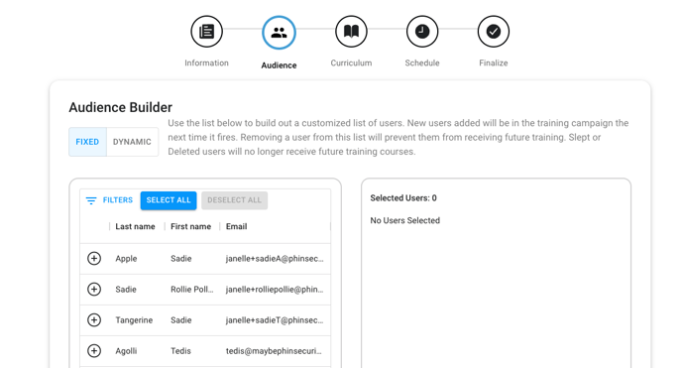Jump to the Finalize checkmark icon

494,32
